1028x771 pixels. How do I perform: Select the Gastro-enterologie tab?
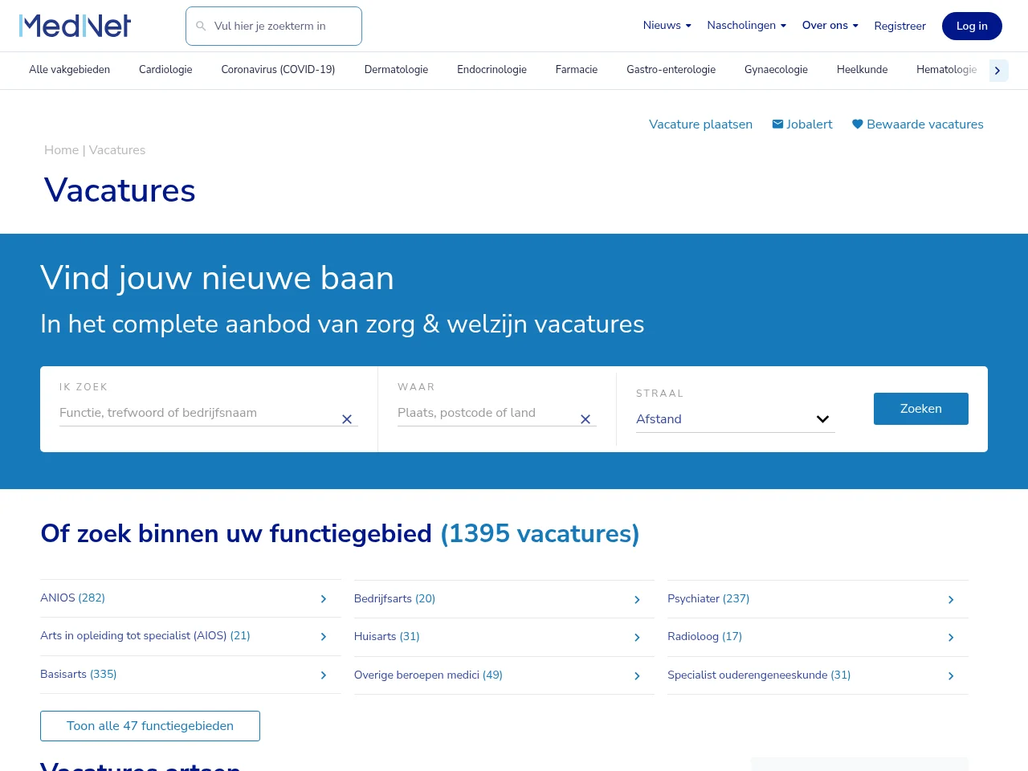pyautogui.click(x=671, y=70)
